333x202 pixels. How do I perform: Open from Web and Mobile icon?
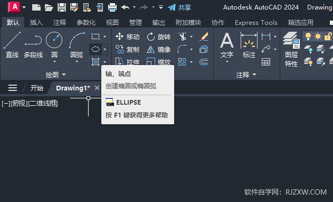coord(87,7)
